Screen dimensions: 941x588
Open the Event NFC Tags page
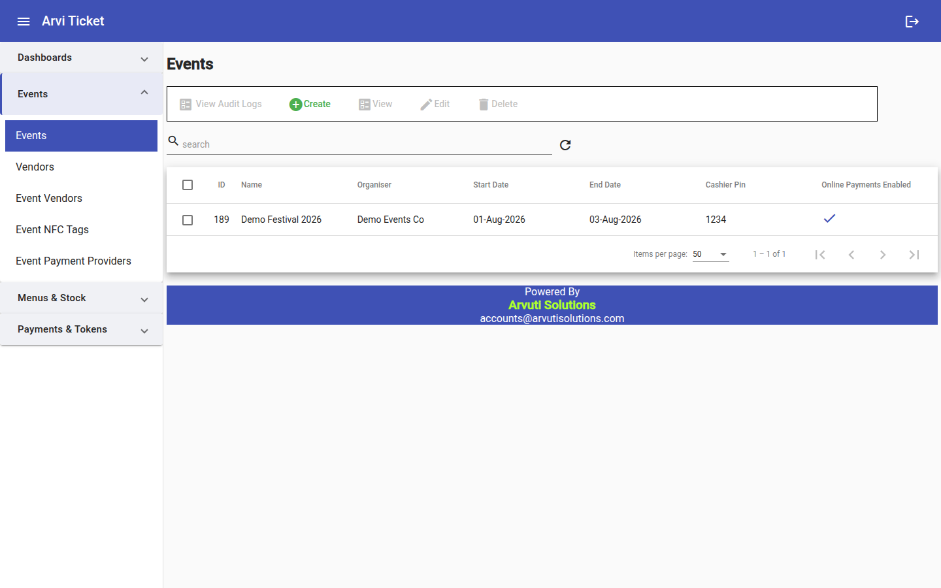click(x=81, y=230)
